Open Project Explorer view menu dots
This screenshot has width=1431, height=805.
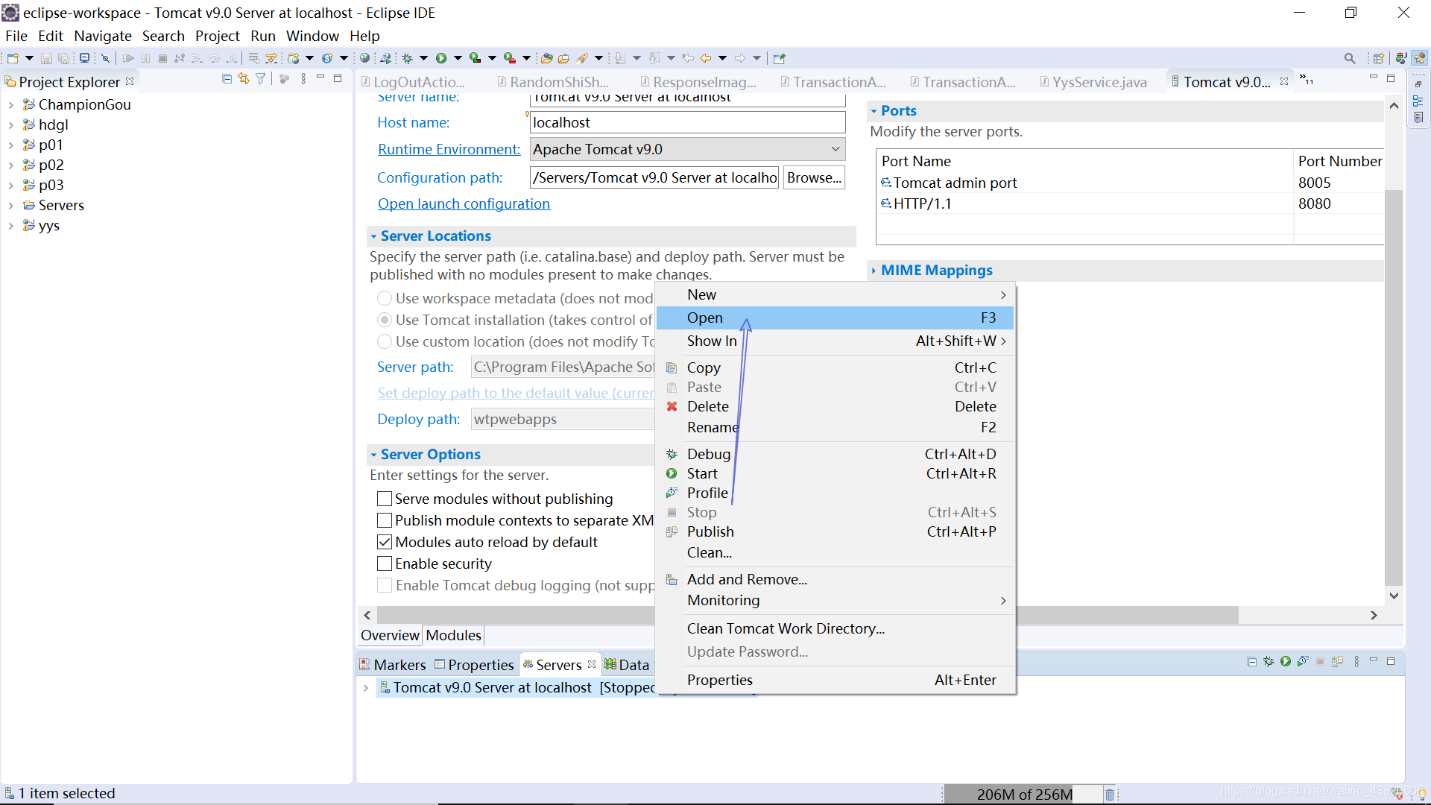point(303,79)
